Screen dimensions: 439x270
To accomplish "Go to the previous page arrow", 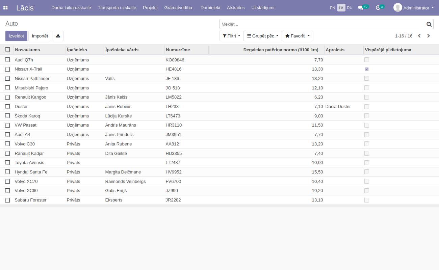I will pyautogui.click(x=419, y=36).
